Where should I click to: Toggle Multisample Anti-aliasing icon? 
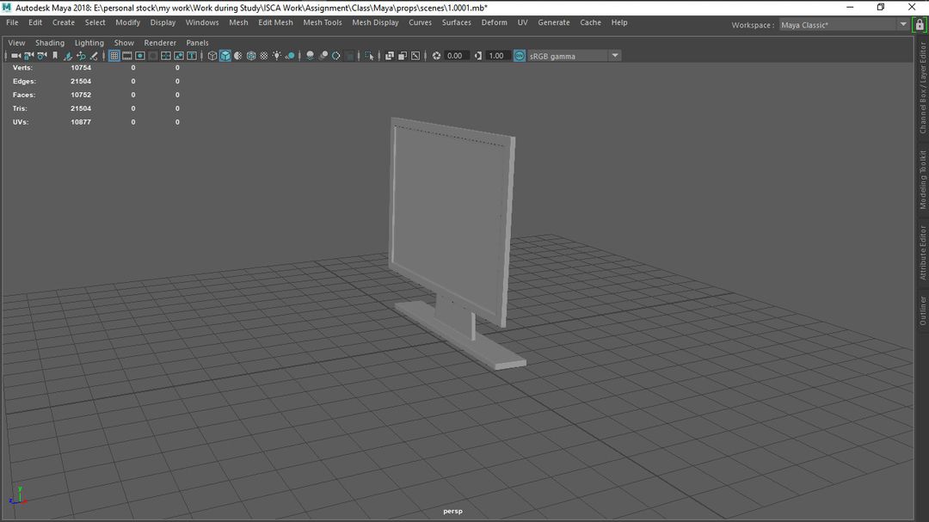(x=336, y=56)
